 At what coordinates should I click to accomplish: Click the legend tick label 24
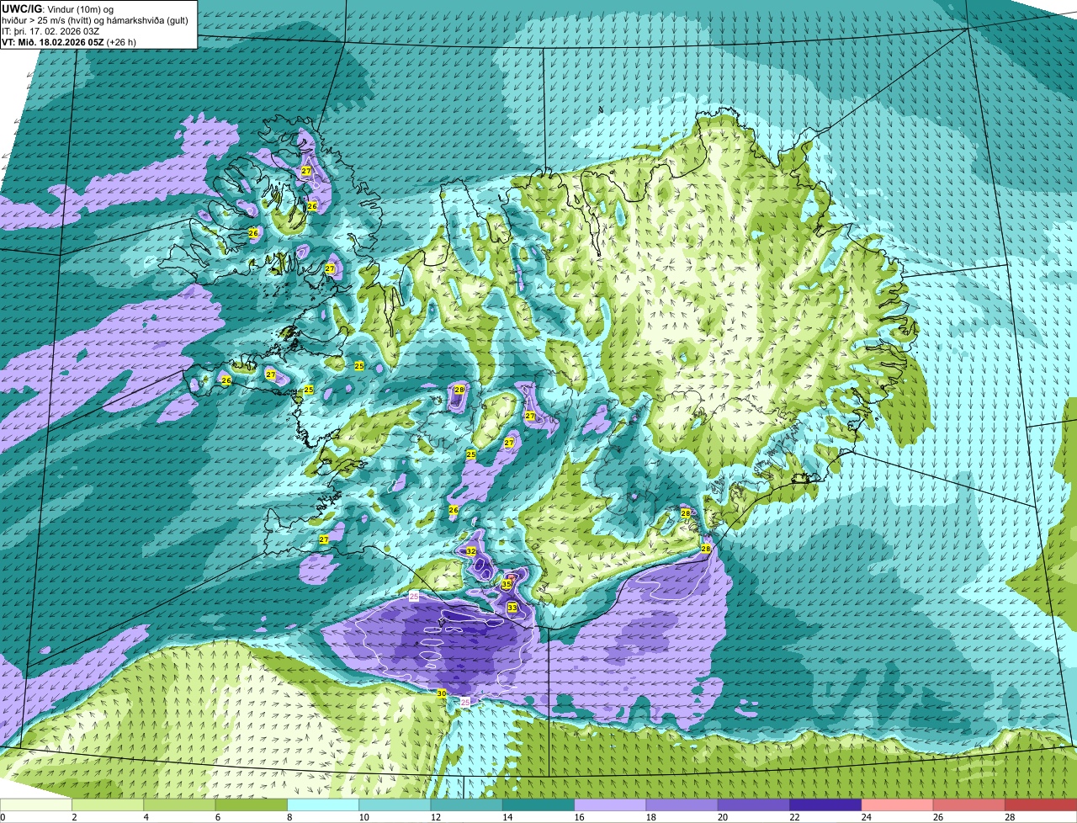tap(866, 817)
